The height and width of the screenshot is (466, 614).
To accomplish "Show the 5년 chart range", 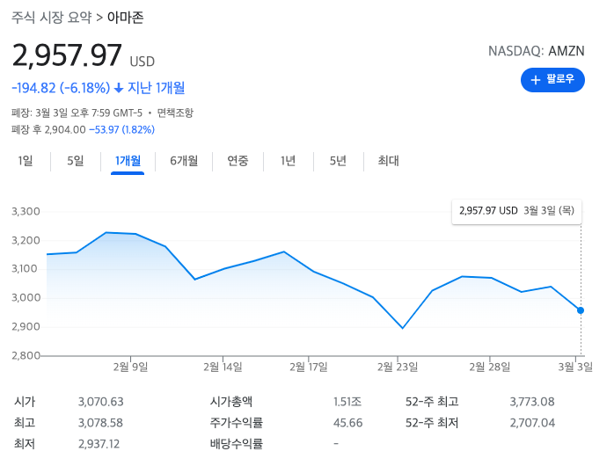I will (338, 161).
